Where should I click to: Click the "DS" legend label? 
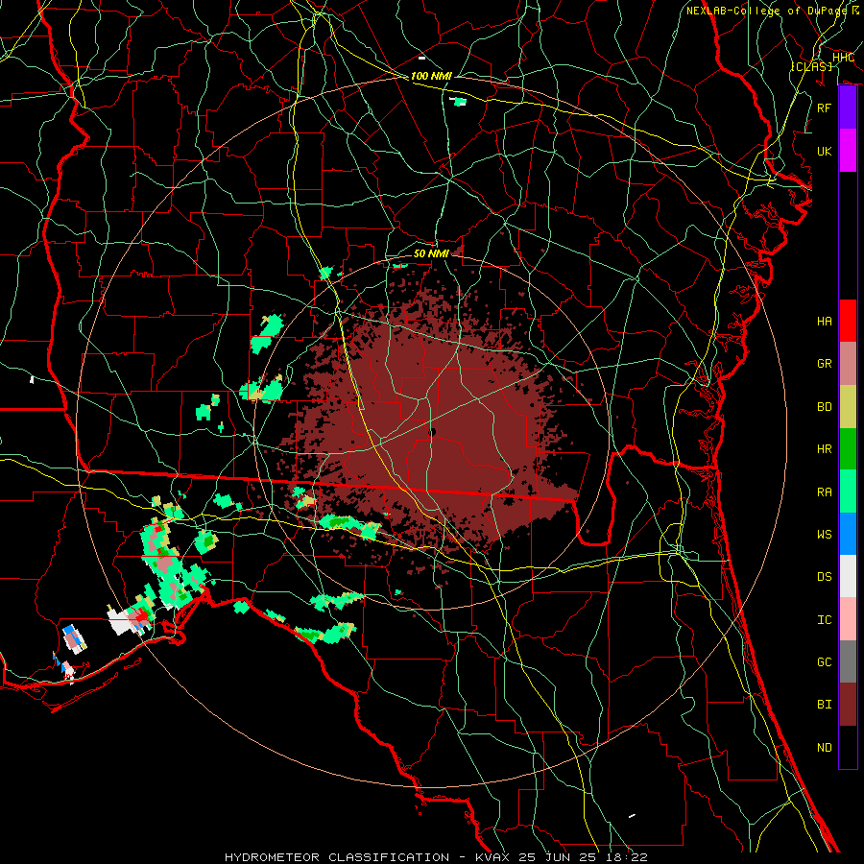pyautogui.click(x=824, y=577)
